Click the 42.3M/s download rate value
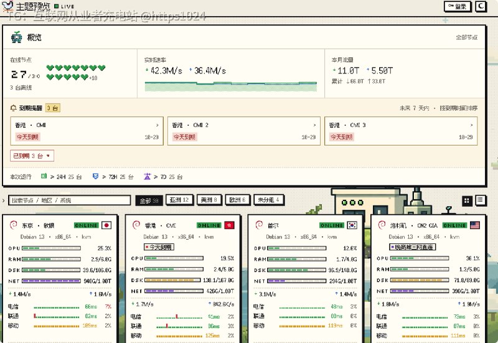Screen dimensions: 498x343 tap(166, 71)
